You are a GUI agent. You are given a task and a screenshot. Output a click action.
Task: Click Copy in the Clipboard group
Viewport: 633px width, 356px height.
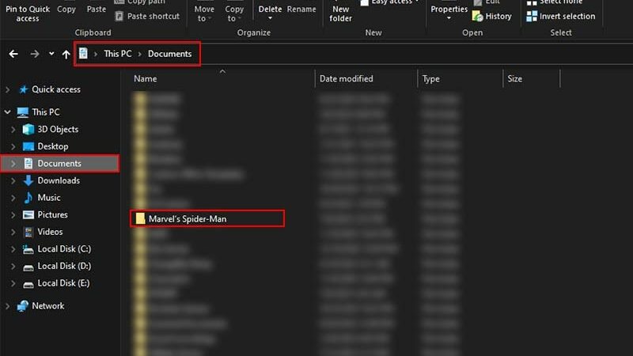click(66, 9)
